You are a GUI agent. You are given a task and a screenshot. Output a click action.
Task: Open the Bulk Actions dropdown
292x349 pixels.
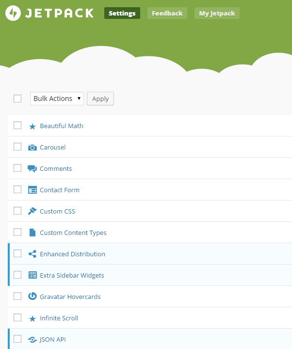point(57,99)
